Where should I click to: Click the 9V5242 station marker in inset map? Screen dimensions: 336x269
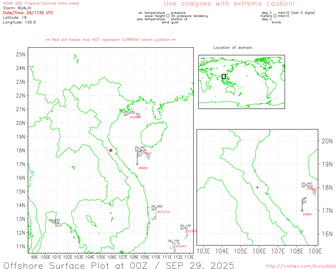click(306, 185)
